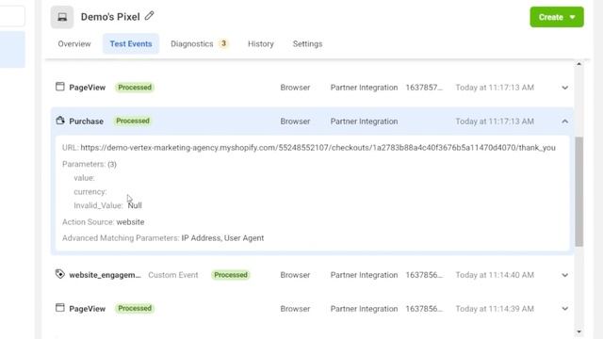The width and height of the screenshot is (603, 339).
Task: Click Today at 11:14:40 AM timestamp
Action: pos(495,275)
